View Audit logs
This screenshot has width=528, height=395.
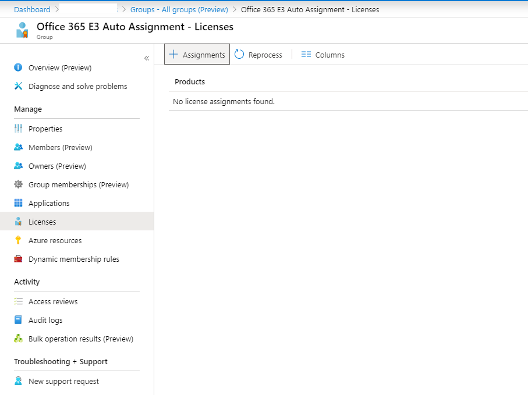(45, 321)
